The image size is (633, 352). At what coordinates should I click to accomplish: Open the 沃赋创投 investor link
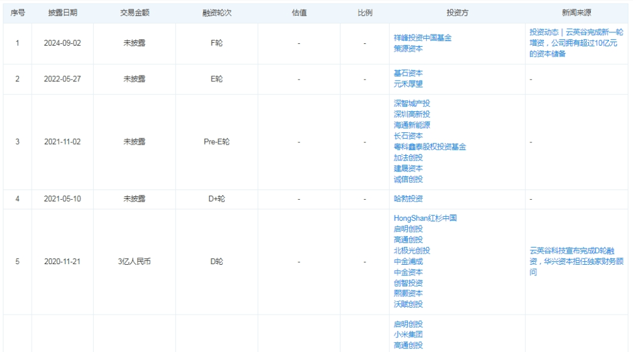point(408,305)
